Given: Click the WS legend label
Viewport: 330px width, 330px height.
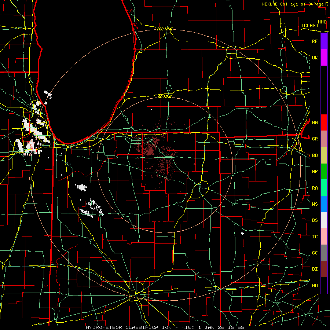Looking at the screenshot, I should pyautogui.click(x=315, y=204).
